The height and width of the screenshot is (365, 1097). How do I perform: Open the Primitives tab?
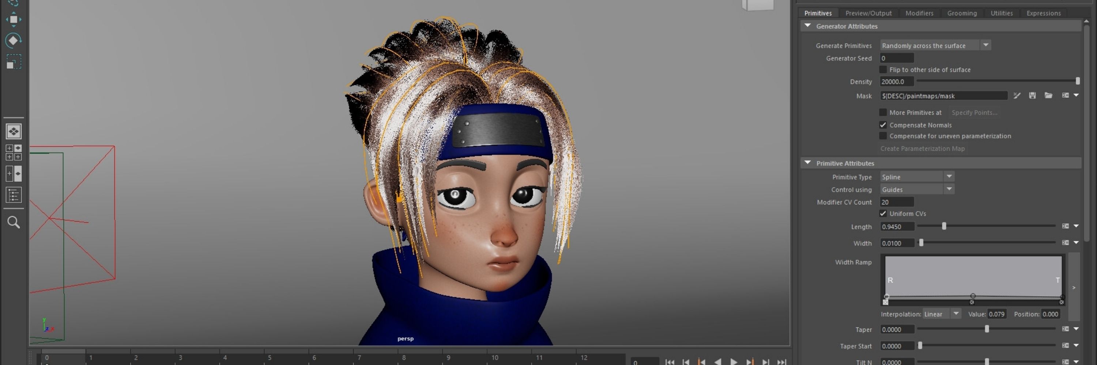coord(818,13)
